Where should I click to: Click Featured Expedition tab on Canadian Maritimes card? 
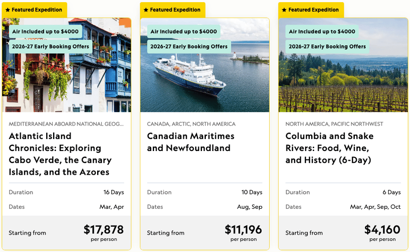pyautogui.click(x=173, y=10)
